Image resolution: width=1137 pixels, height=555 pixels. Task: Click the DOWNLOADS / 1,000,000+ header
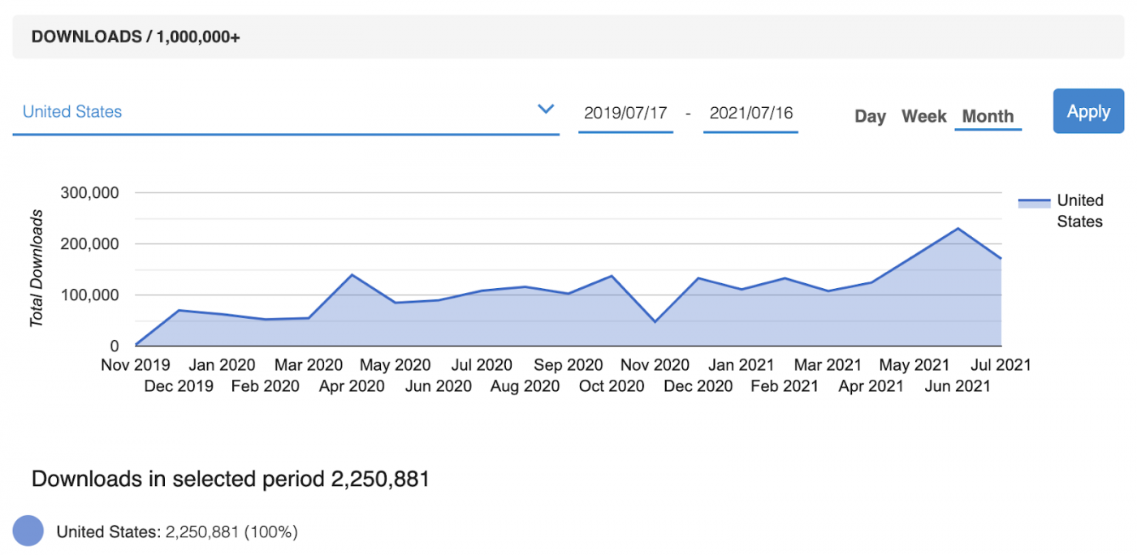[136, 37]
